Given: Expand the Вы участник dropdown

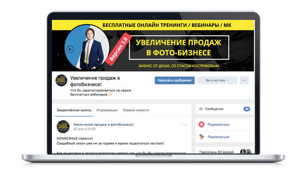Looking at the screenshot, I should [x=217, y=80].
